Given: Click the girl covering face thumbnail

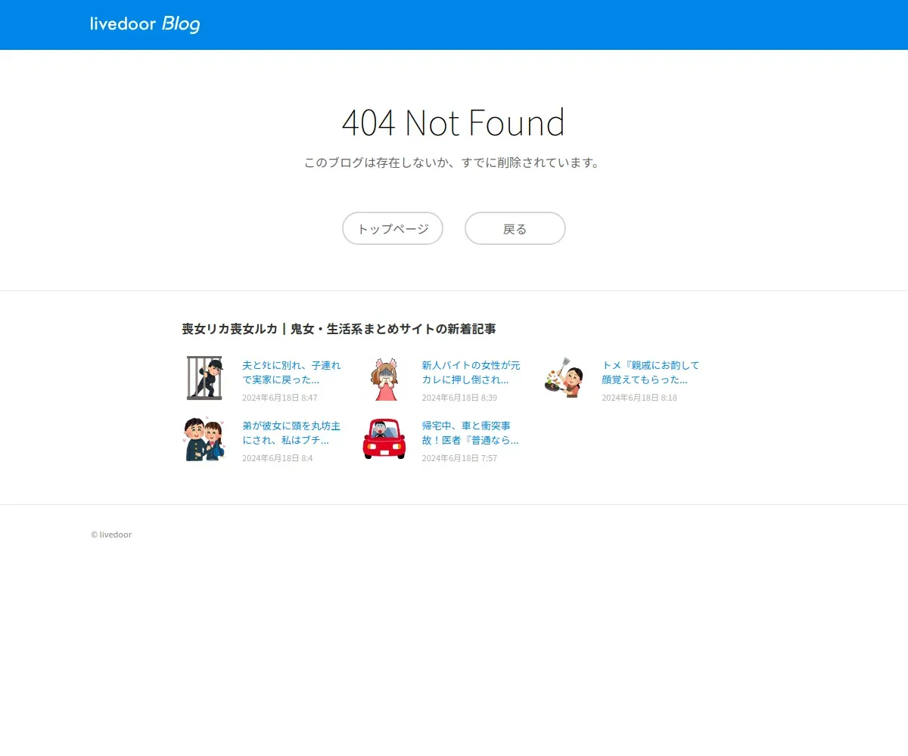Looking at the screenshot, I should [384, 378].
